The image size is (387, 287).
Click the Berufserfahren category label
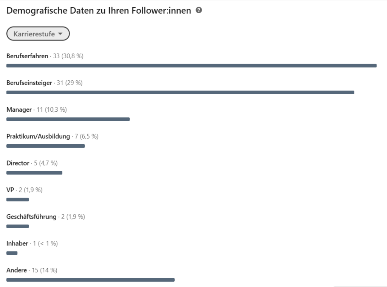[26, 56]
